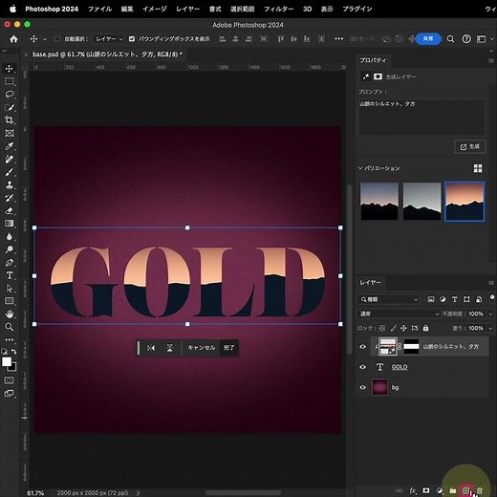Select the Blur tool
This screenshot has width=497, height=497.
9,236
